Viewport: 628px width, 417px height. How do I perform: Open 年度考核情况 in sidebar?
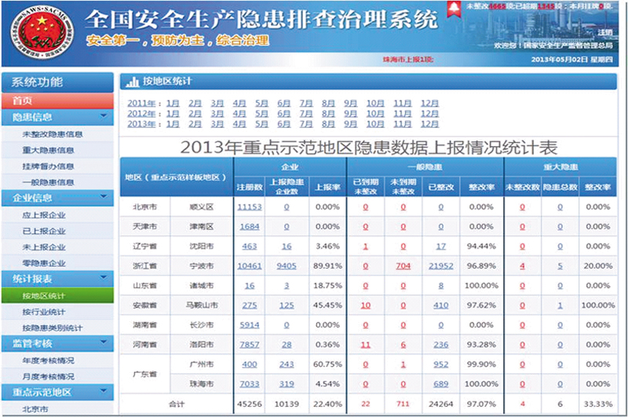pyautogui.click(x=49, y=360)
